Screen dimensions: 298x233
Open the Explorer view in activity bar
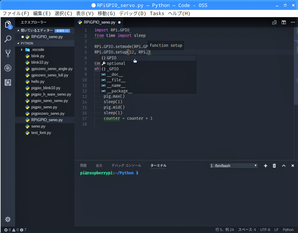point(8,25)
